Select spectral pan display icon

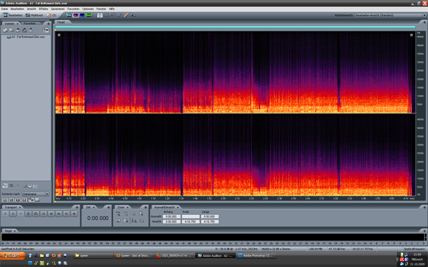[82, 15]
